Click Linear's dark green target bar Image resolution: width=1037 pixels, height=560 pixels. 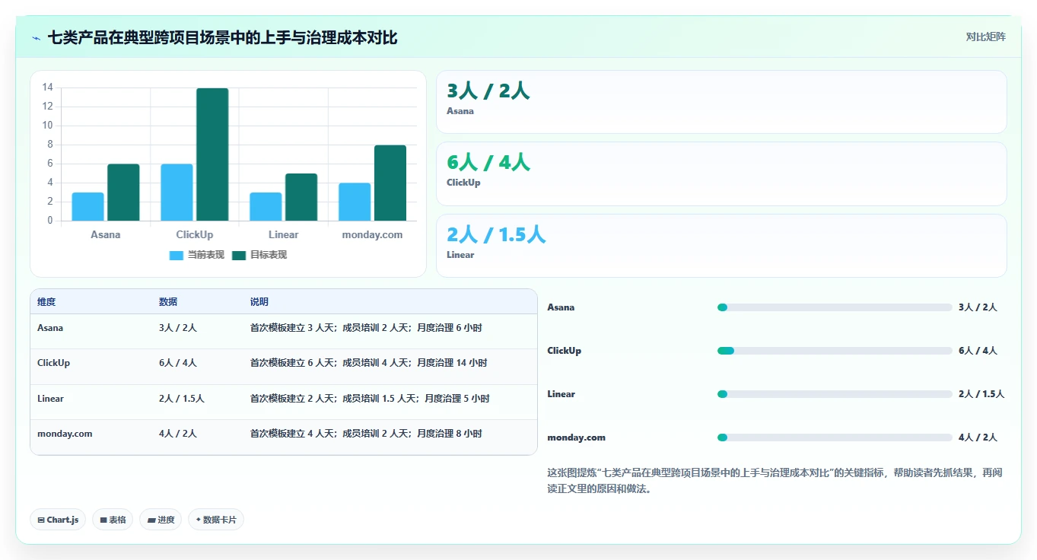301,197
